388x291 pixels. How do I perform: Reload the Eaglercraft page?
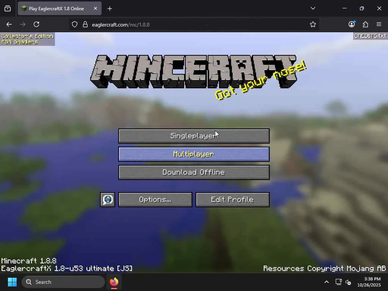point(36,24)
